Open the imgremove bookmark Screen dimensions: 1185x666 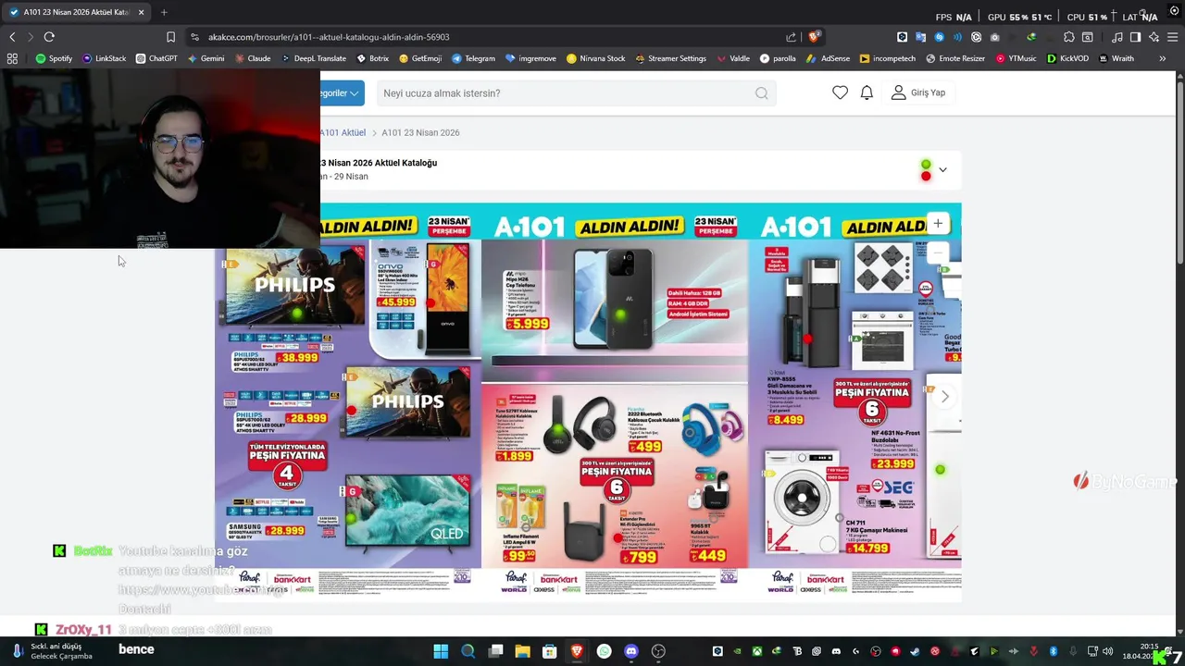tap(530, 58)
